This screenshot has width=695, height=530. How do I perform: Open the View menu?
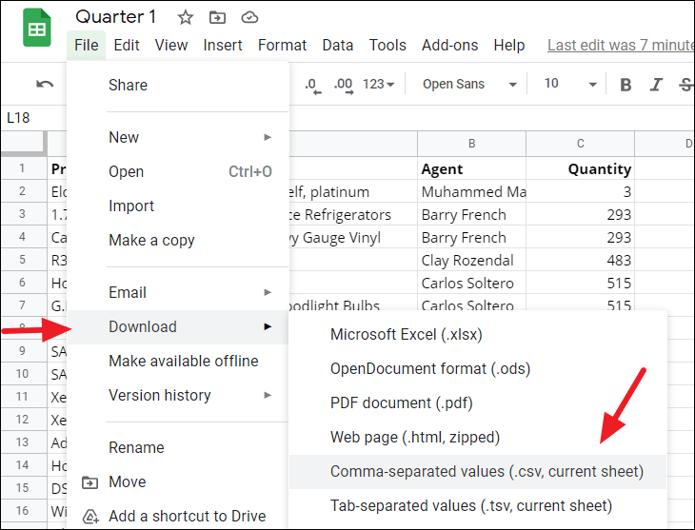pyautogui.click(x=171, y=46)
